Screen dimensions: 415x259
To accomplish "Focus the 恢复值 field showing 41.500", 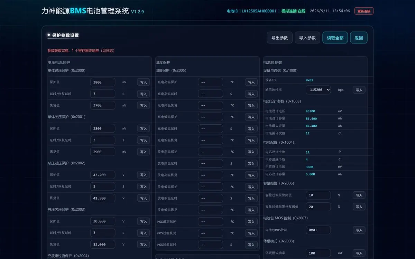I will click(x=103, y=198).
